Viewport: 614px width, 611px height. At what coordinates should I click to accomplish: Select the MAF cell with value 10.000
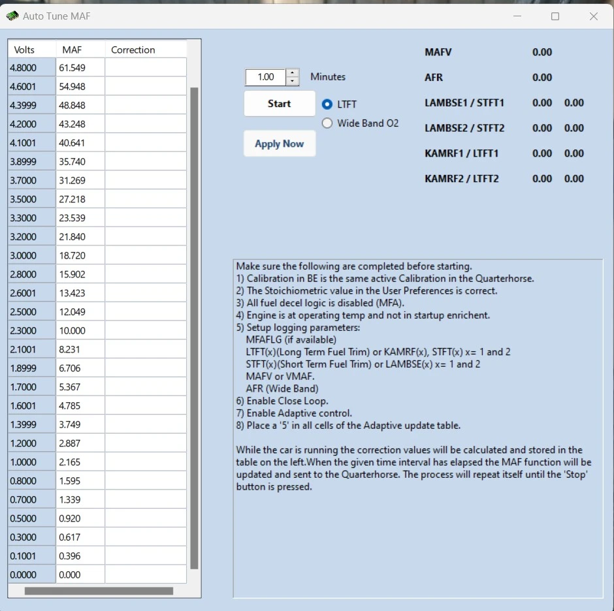(80, 330)
